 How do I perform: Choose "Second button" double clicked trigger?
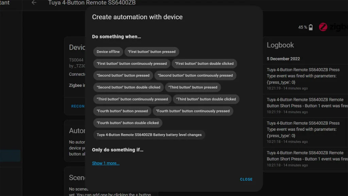pos(128,87)
